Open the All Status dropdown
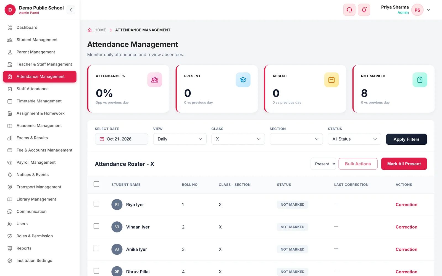 click(354, 139)
